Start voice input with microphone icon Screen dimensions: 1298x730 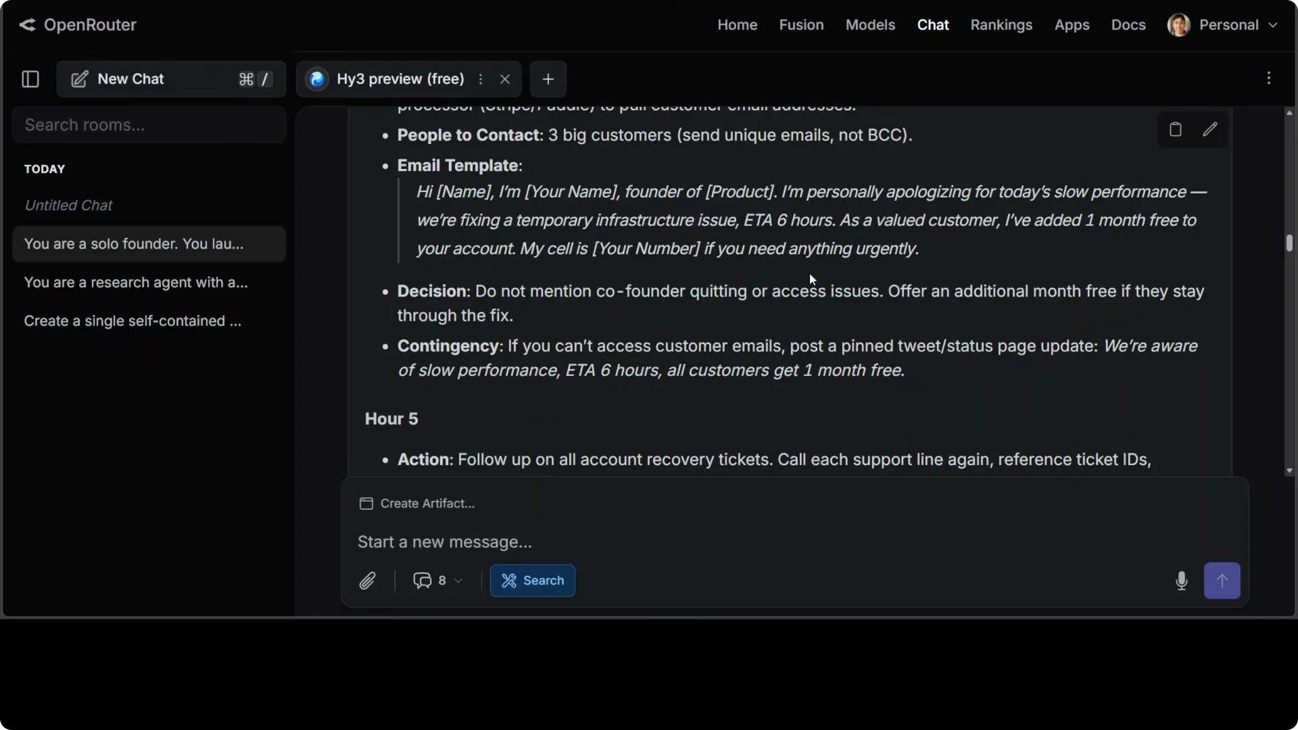click(1182, 581)
